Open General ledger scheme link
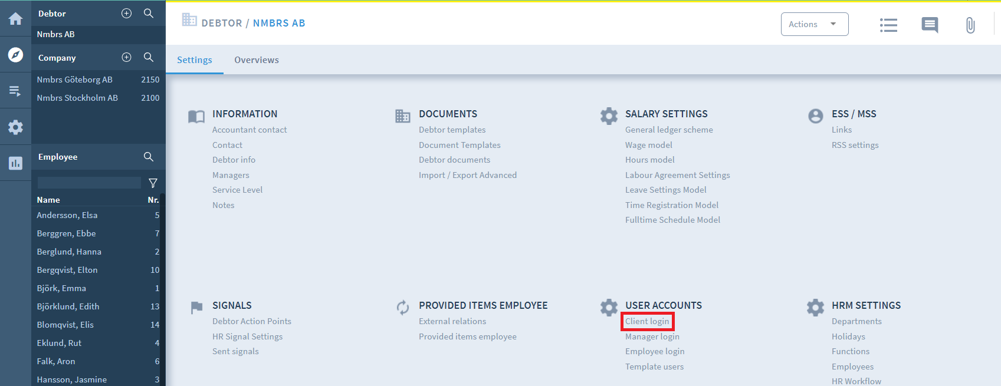Screen dimensions: 1001x386 669,130
